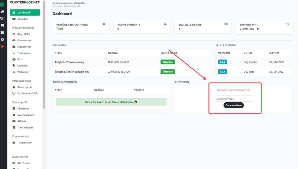This screenshot has width=300, height=169.
Task: Click Öffentlich badge in Mögliche Preisanpassung row
Action: [167, 62]
